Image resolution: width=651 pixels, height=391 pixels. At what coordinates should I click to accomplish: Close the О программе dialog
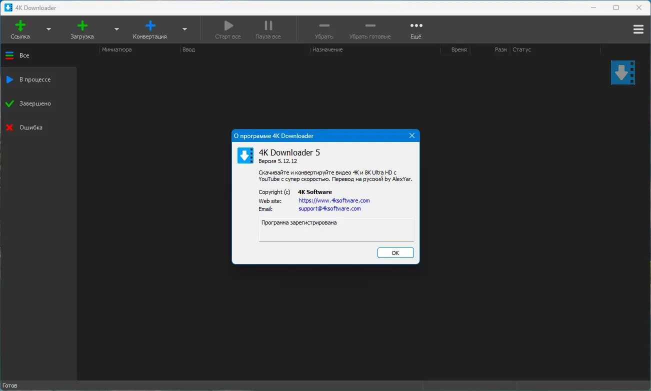click(x=412, y=135)
